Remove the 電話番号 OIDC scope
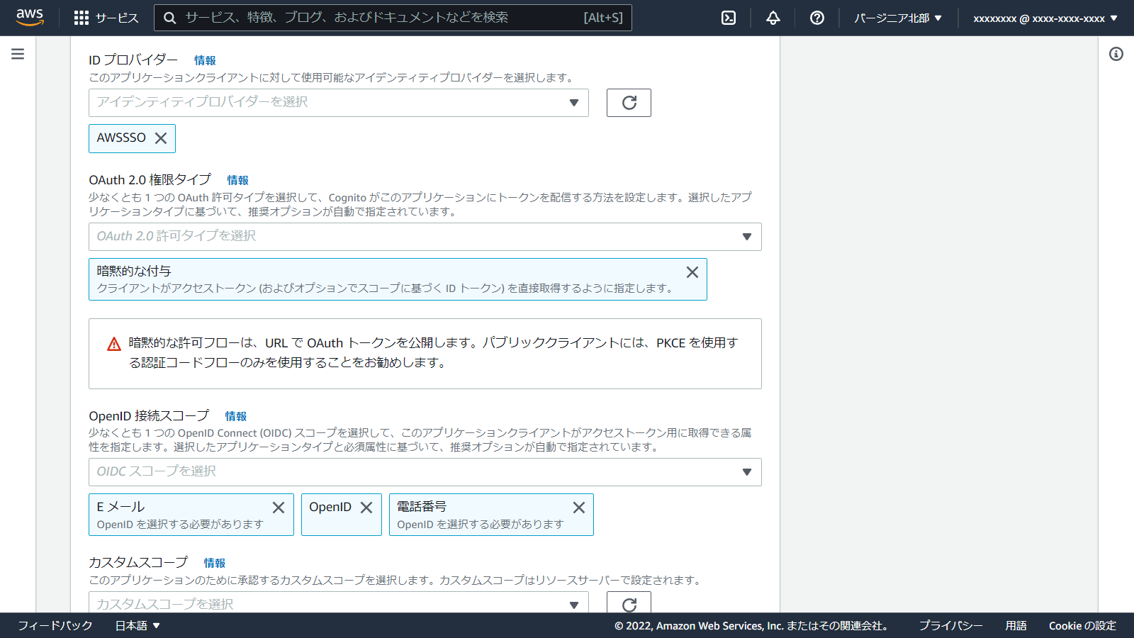 click(578, 507)
